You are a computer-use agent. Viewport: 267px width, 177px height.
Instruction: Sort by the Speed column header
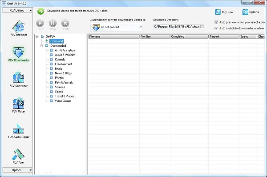tap(248, 36)
